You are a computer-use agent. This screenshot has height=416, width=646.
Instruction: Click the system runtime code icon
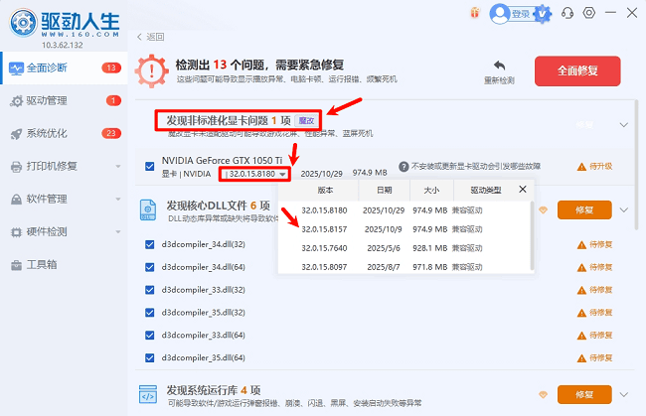click(x=148, y=394)
